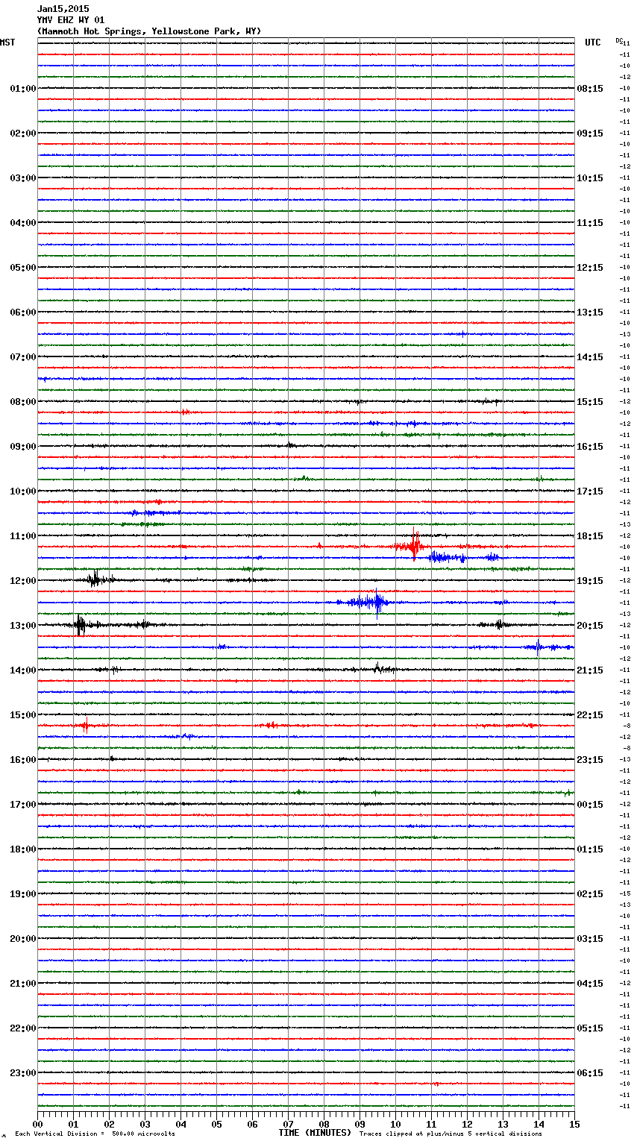634x1144 pixels.
Task: Click the blue seismic burst on 12:30 trace
Action: (x=369, y=602)
